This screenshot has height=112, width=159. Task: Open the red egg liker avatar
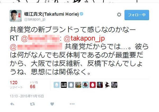click(92, 85)
